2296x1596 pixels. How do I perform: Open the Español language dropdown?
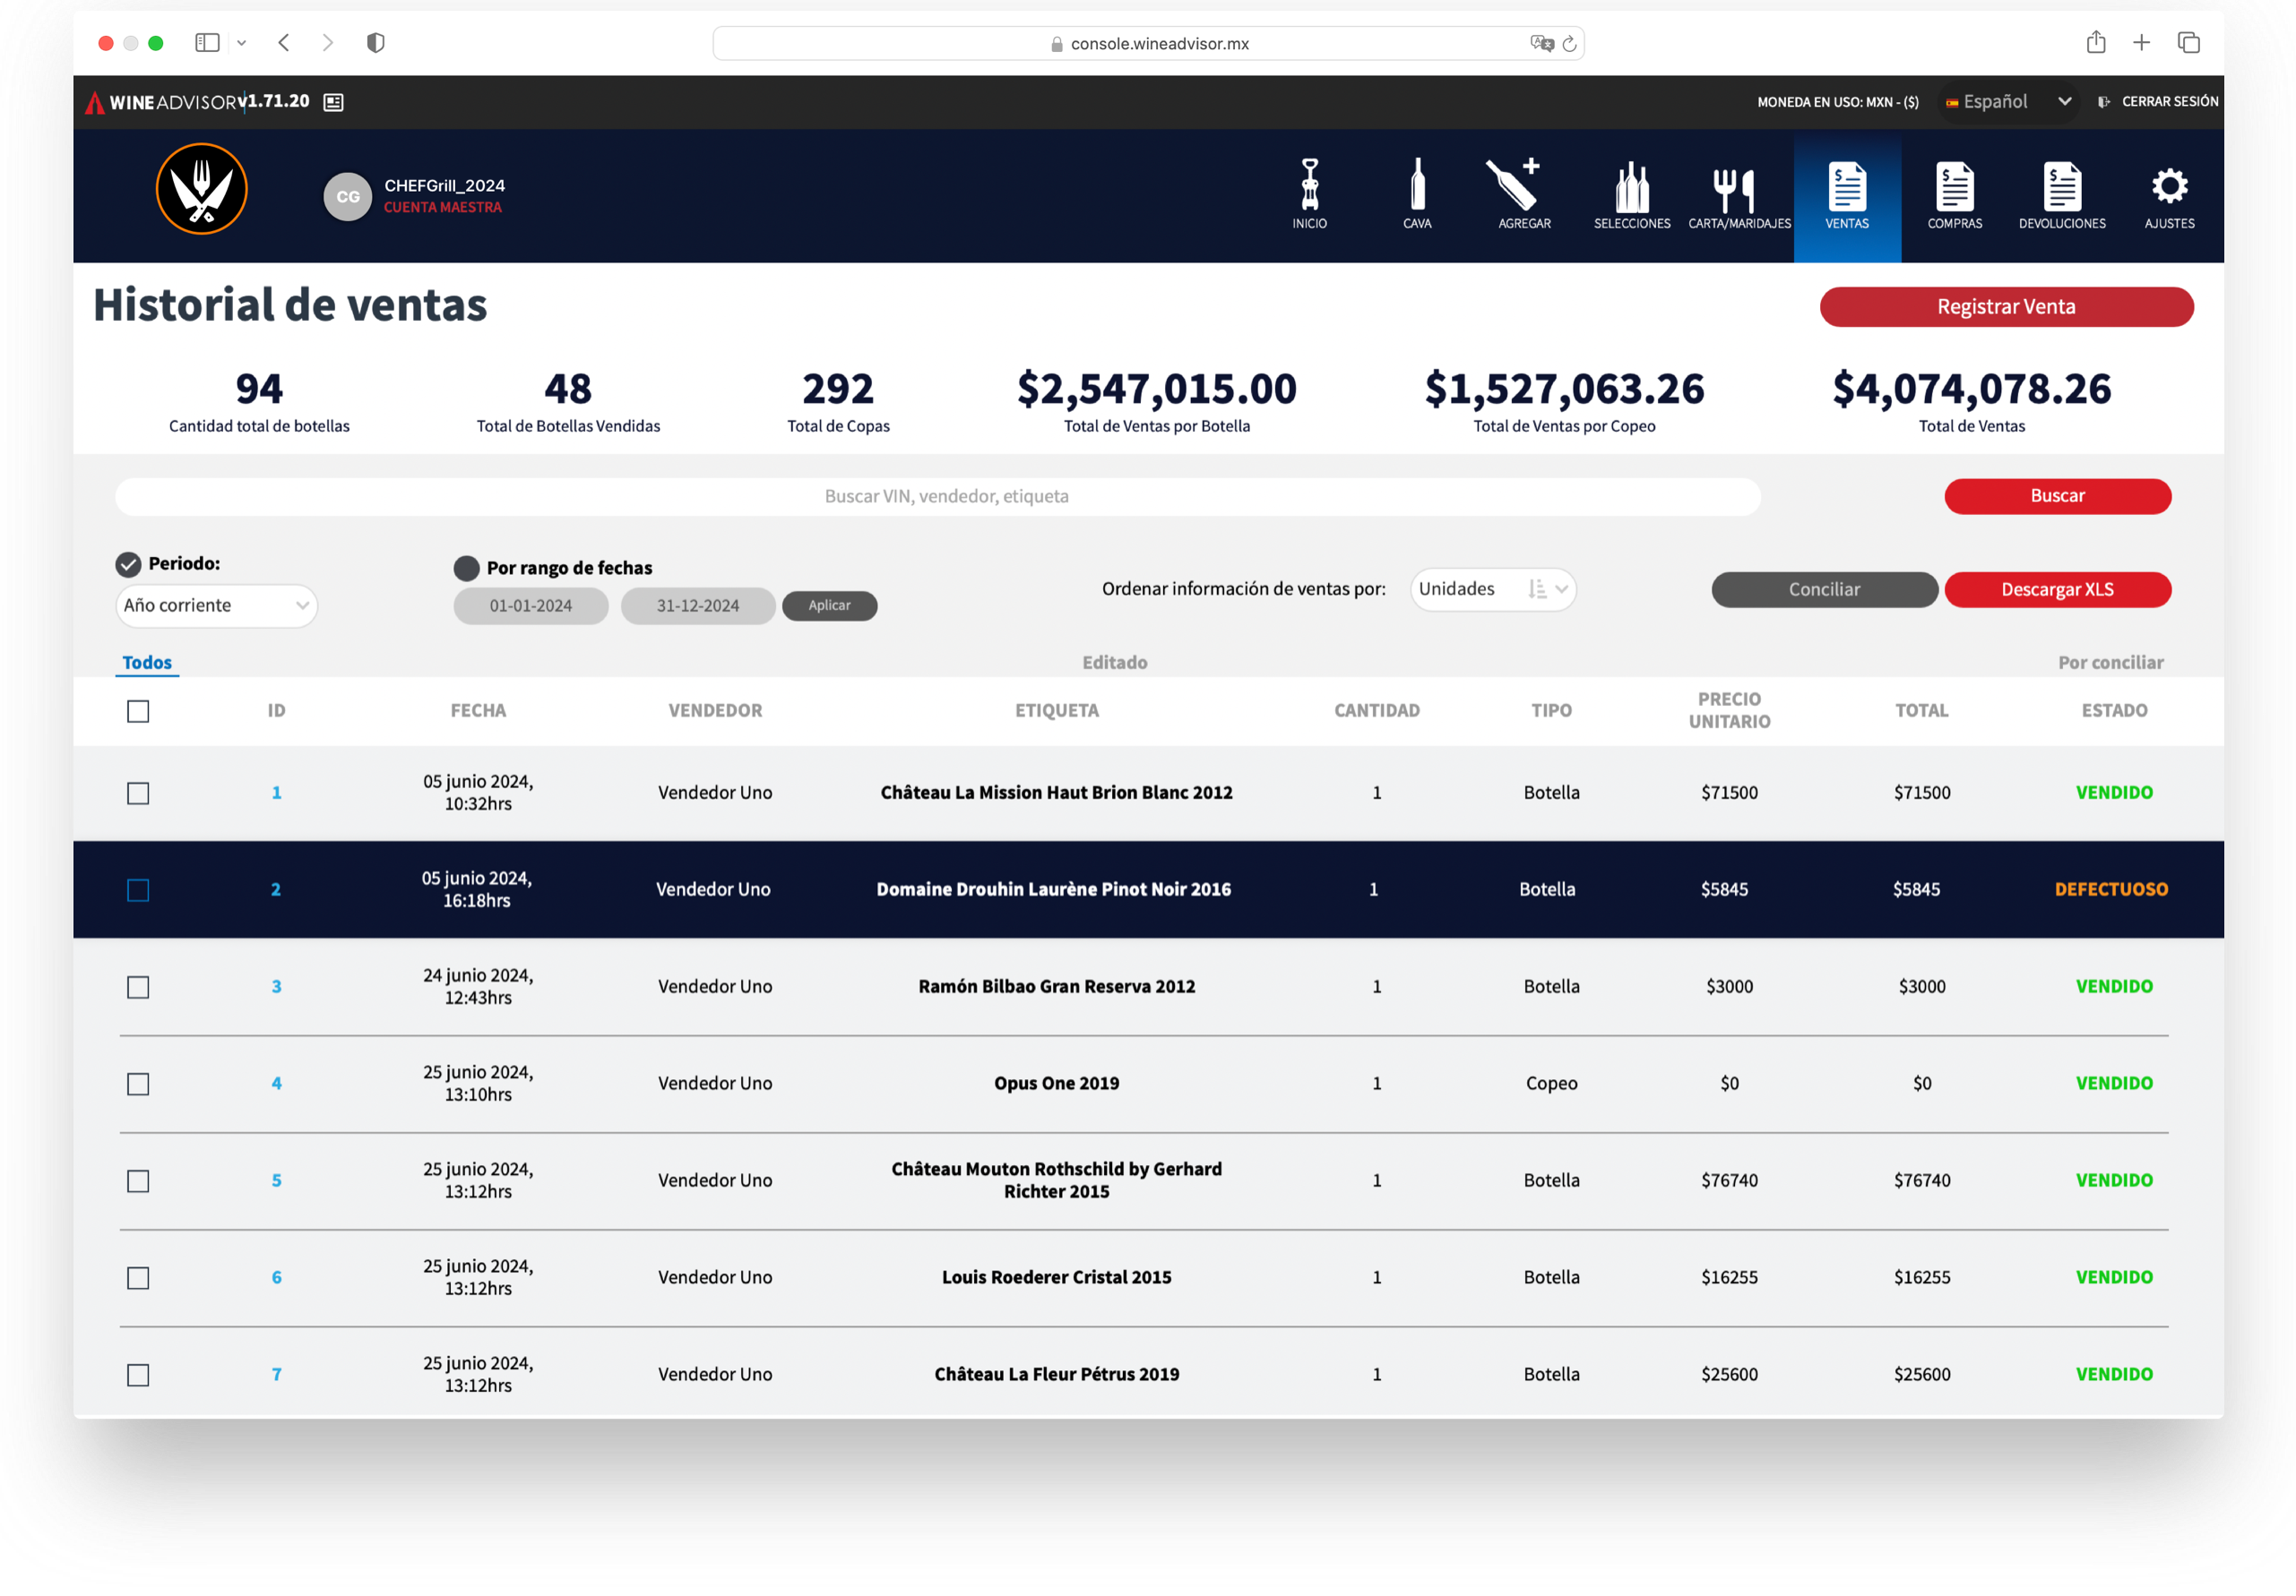coord(2009,102)
